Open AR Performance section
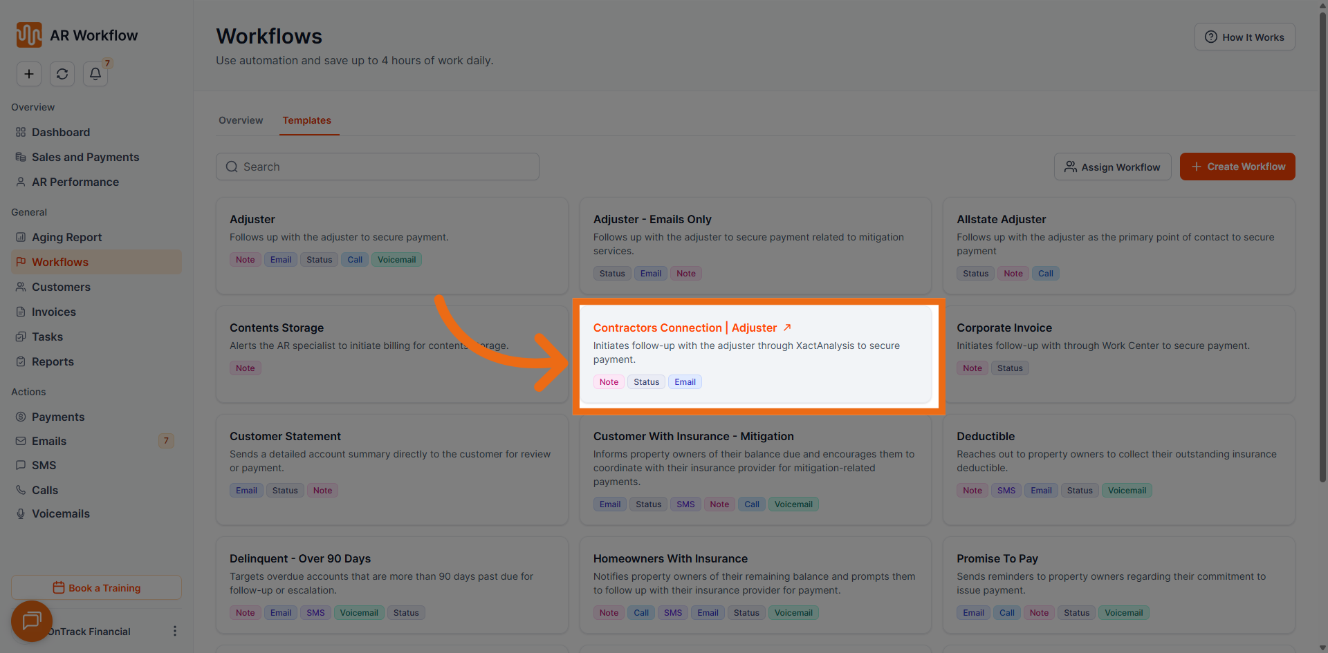 click(96, 182)
